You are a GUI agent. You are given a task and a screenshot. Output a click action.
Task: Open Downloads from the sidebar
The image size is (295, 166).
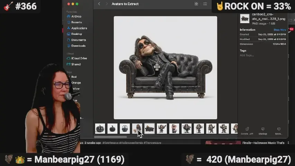tap(78, 46)
